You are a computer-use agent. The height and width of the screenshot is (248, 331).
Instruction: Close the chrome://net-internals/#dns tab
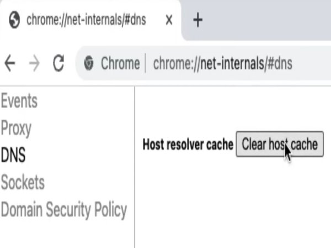point(169,20)
